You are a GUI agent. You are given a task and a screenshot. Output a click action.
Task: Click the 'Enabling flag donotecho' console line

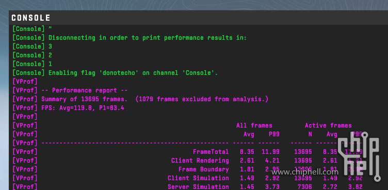(x=115, y=73)
